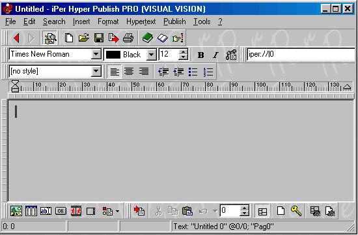Image resolution: width=358 pixels, height=235 pixels.
Task: Click the red back arrow
Action: (16, 38)
